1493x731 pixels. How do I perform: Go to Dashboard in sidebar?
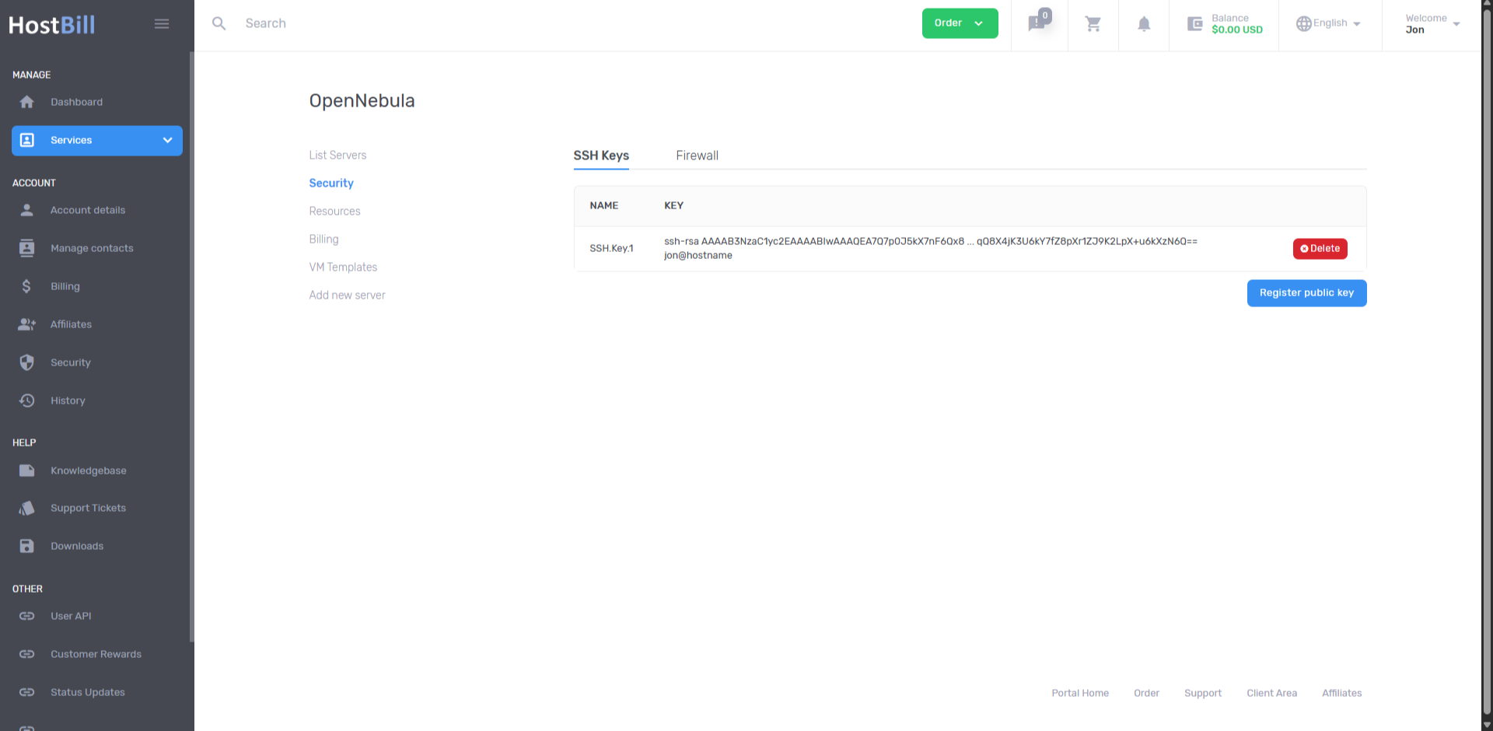(76, 102)
